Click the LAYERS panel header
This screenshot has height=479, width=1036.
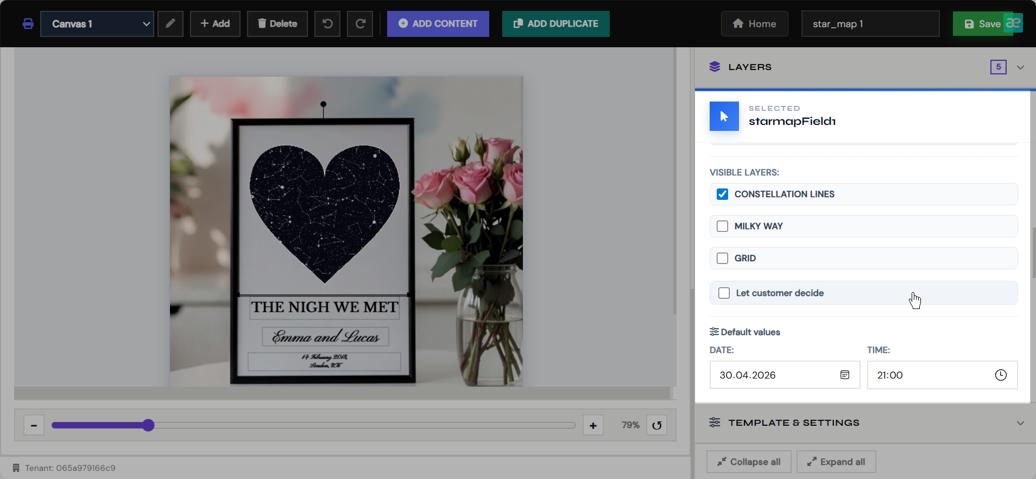(x=865, y=67)
